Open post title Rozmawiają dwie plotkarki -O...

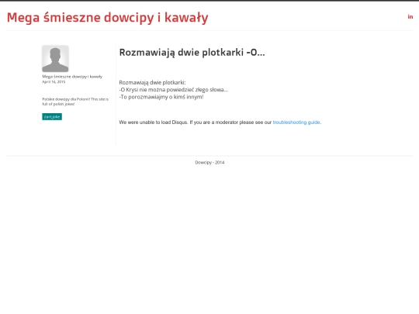tap(192, 53)
